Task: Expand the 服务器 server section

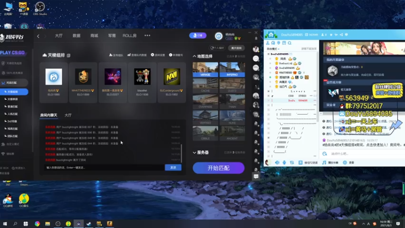Action: (194, 153)
